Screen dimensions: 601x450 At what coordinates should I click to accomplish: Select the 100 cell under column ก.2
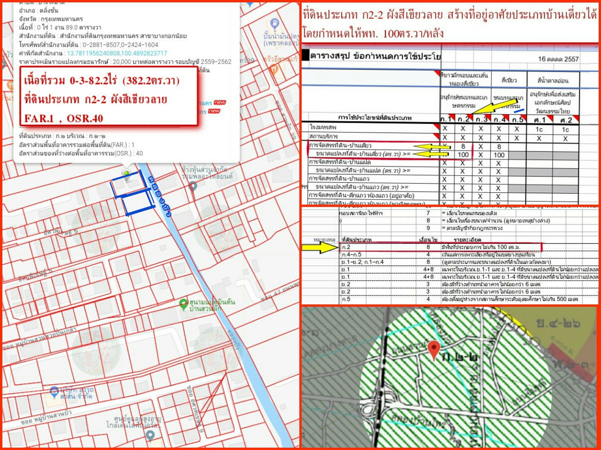coord(463,155)
